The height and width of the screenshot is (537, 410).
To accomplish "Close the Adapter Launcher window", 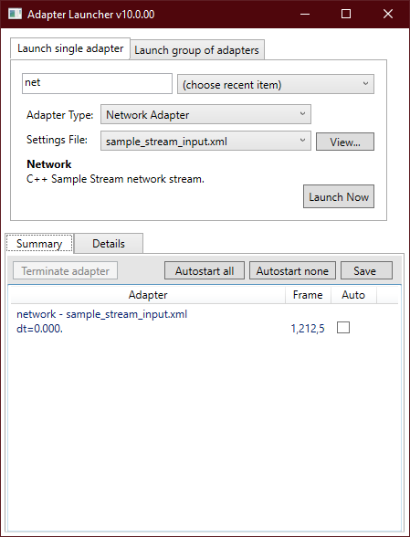I will point(388,14).
